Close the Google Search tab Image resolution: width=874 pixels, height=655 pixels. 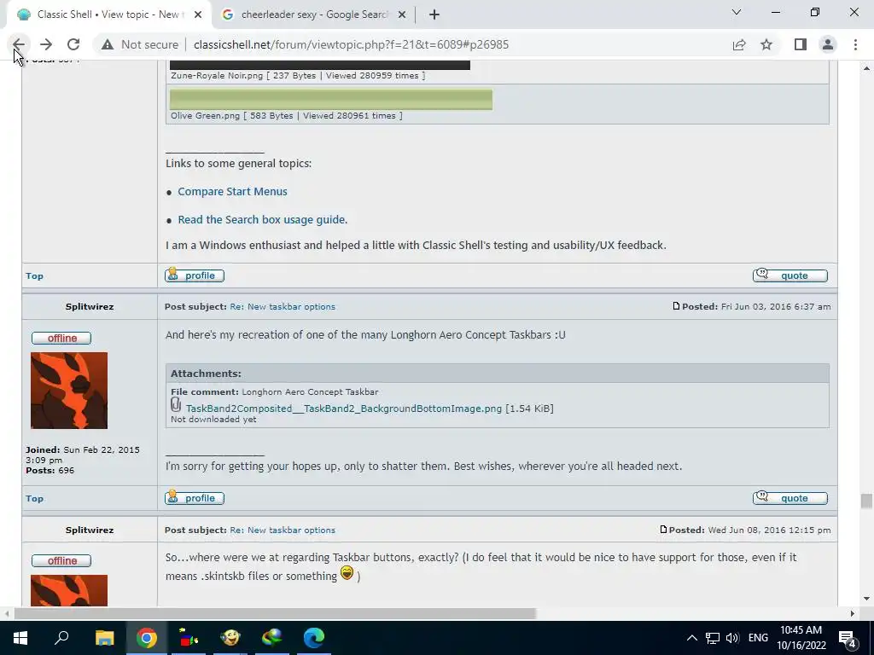(401, 14)
